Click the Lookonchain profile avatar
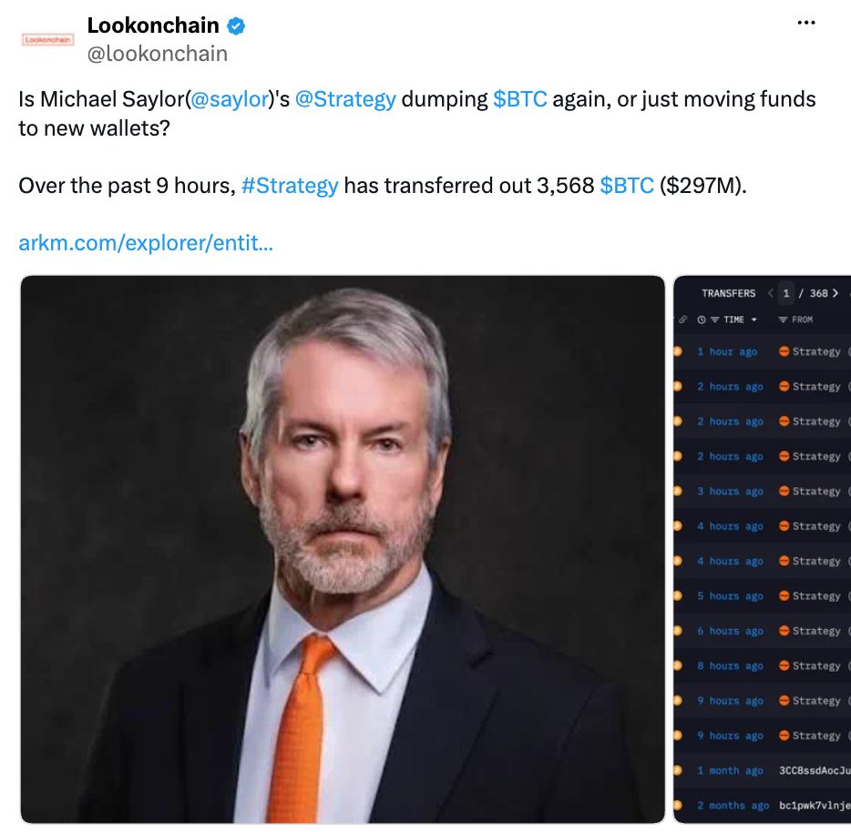 pyautogui.click(x=47, y=39)
